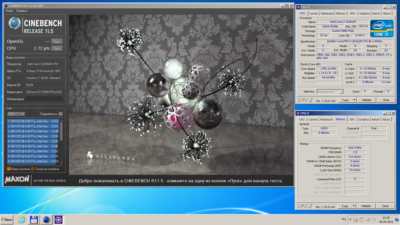Click Close in lower CPU-Z window
The image size is (400, 225).
(385, 206)
